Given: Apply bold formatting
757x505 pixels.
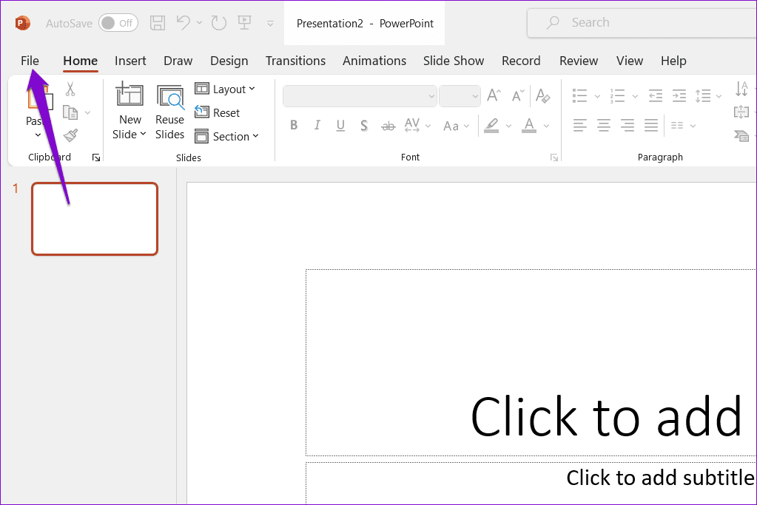Looking at the screenshot, I should tap(293, 125).
